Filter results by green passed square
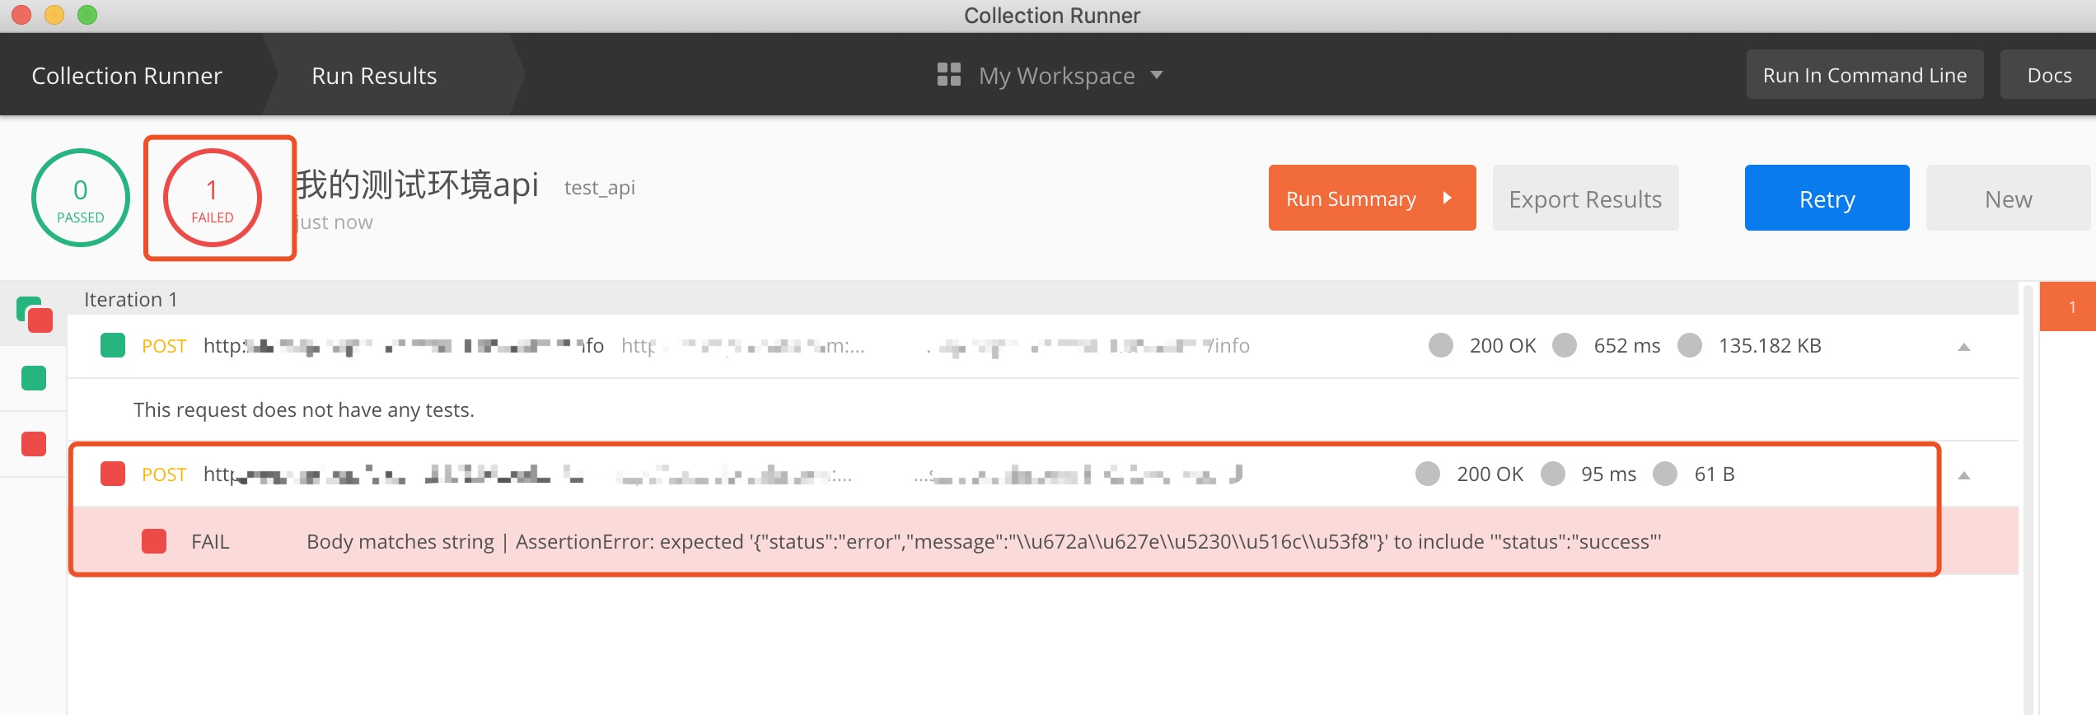2096x715 pixels. pyautogui.click(x=34, y=378)
